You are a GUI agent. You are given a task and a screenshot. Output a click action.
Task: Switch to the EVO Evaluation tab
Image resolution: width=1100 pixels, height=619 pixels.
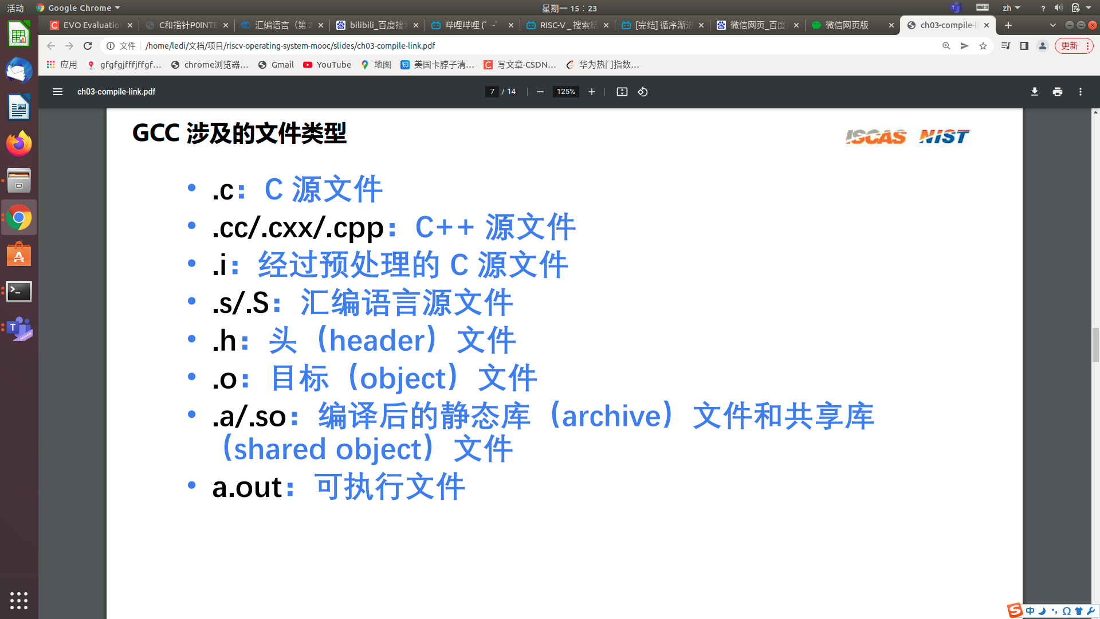[92, 25]
